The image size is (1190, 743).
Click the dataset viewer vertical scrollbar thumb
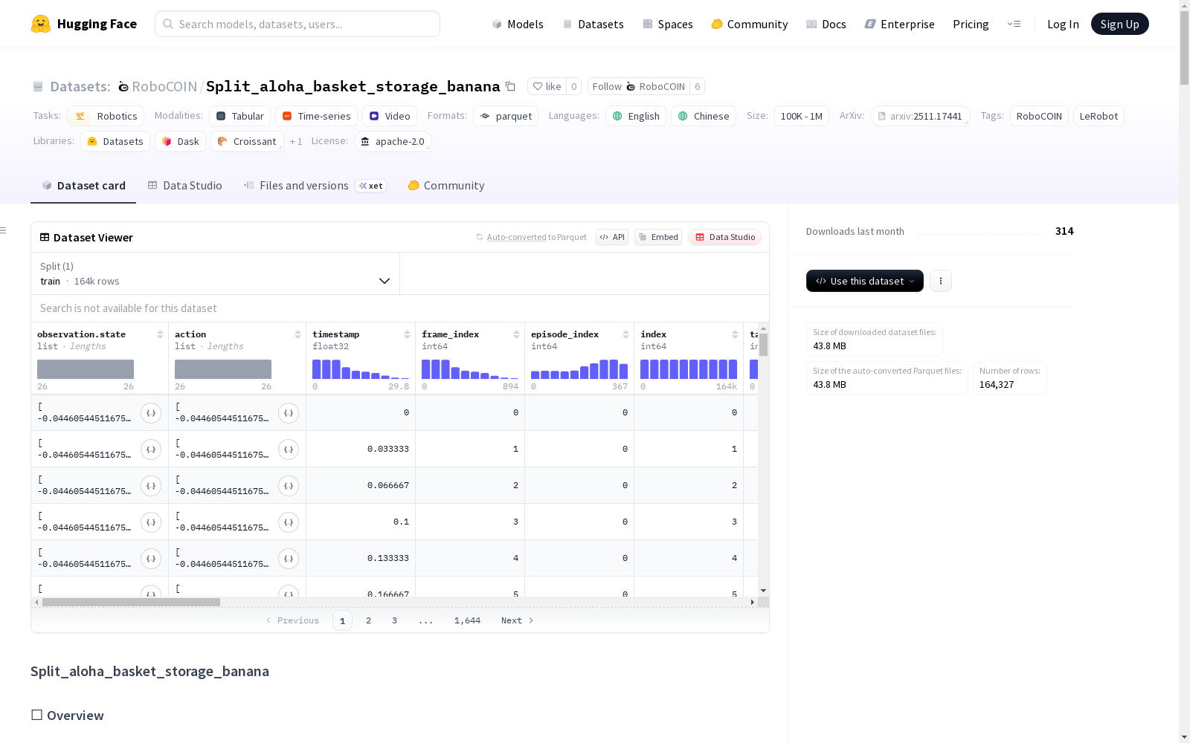tap(763, 345)
